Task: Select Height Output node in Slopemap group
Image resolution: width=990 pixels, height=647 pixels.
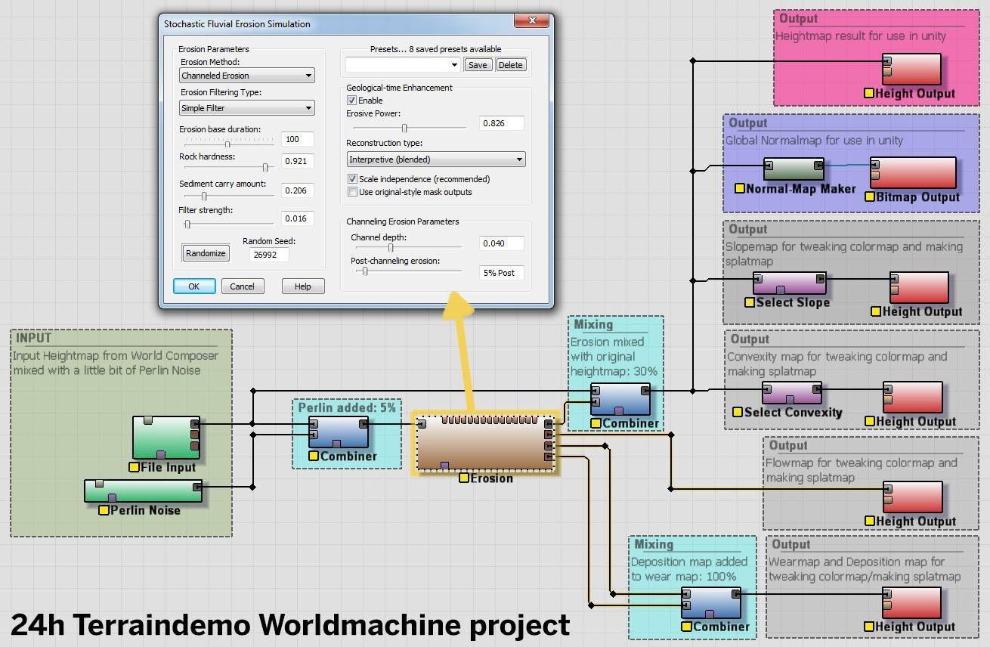Action: pos(919,287)
